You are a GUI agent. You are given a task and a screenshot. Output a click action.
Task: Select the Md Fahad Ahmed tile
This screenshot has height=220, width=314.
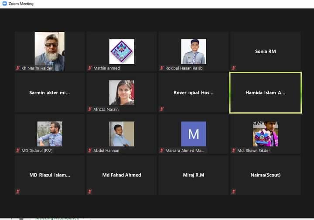point(121,175)
